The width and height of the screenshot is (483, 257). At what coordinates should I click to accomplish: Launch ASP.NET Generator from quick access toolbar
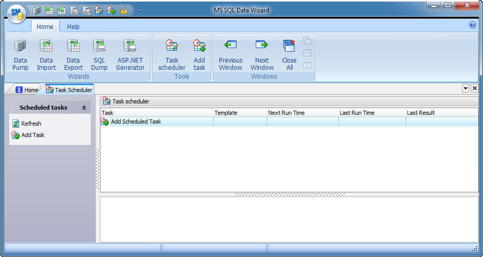pyautogui.click(x=86, y=11)
